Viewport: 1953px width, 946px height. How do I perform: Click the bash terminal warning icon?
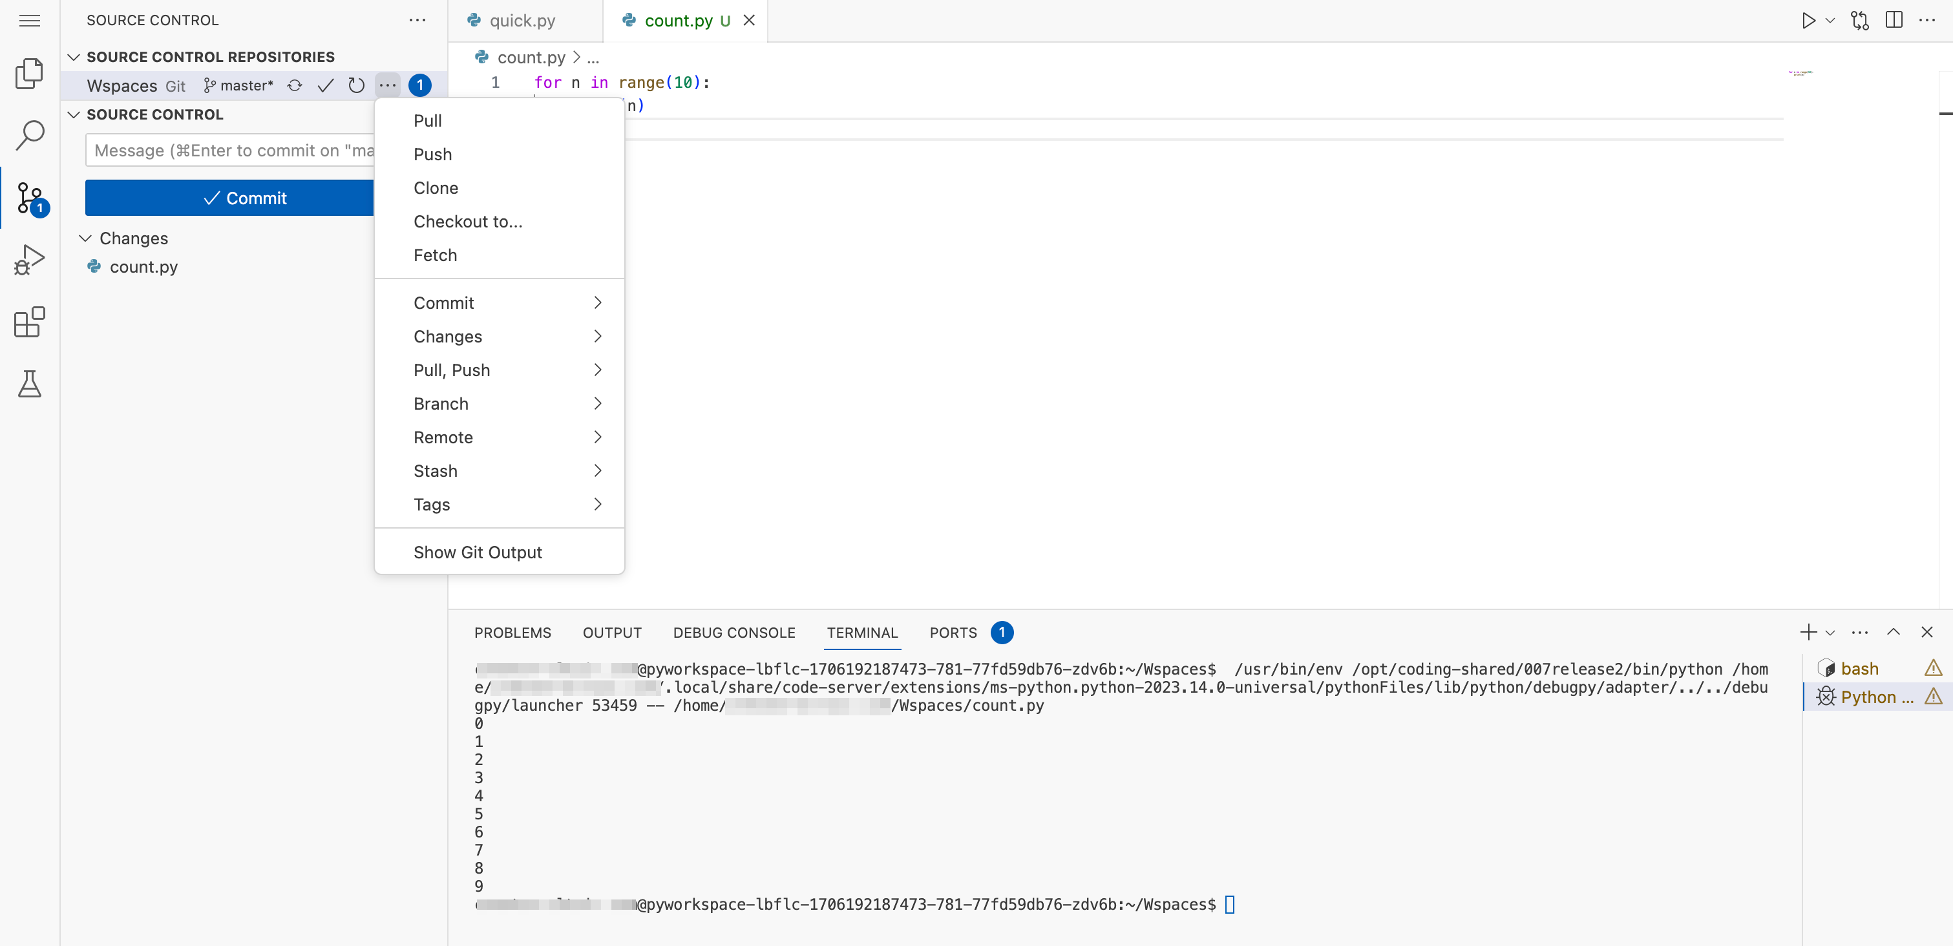[1933, 667]
